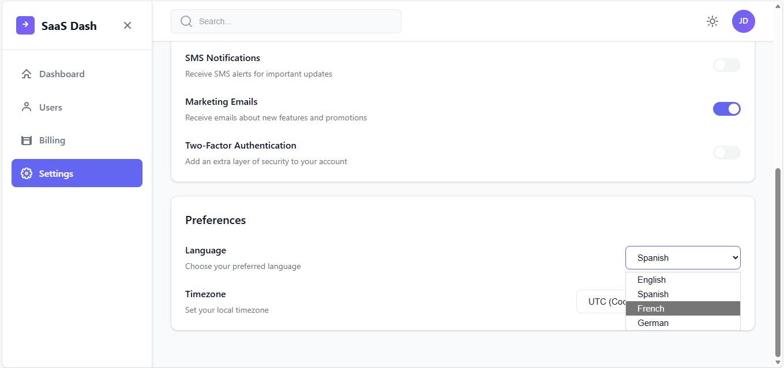Focus the Search input field
Screen dimensions: 784x368
pyautogui.click(x=294, y=21)
